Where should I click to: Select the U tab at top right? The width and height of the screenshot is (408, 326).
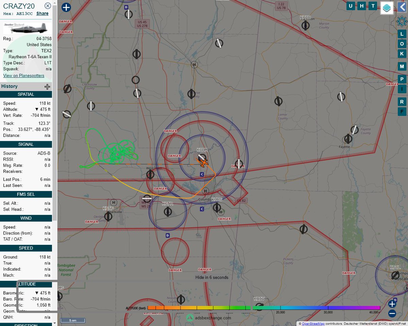click(x=350, y=6)
